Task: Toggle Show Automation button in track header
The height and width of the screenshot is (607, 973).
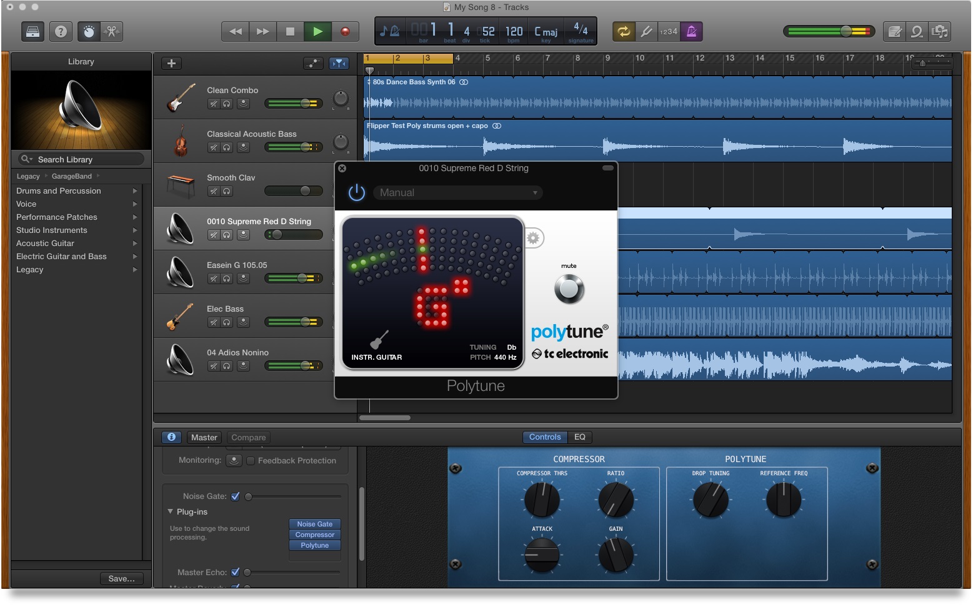Action: [x=313, y=63]
